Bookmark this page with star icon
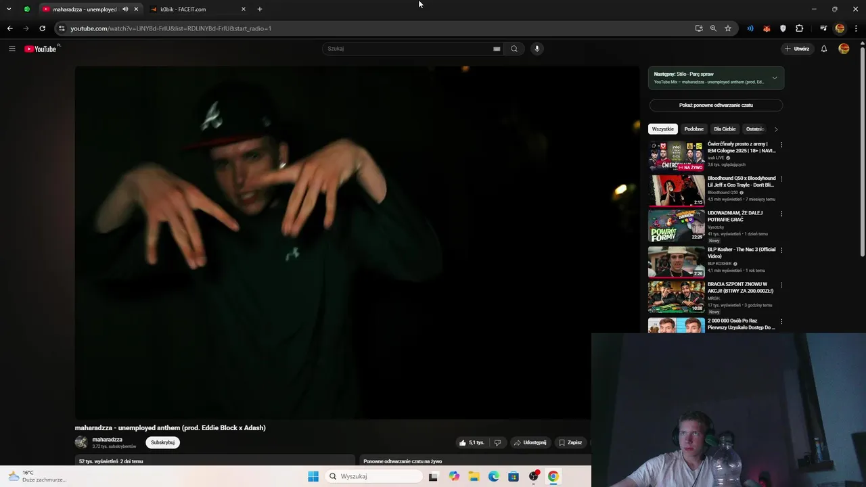The height and width of the screenshot is (487, 866). 728,28
